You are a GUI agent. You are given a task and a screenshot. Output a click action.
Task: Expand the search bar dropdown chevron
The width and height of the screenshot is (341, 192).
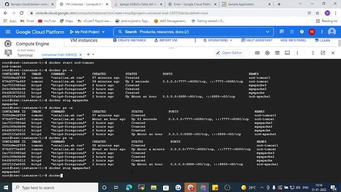(x=267, y=32)
